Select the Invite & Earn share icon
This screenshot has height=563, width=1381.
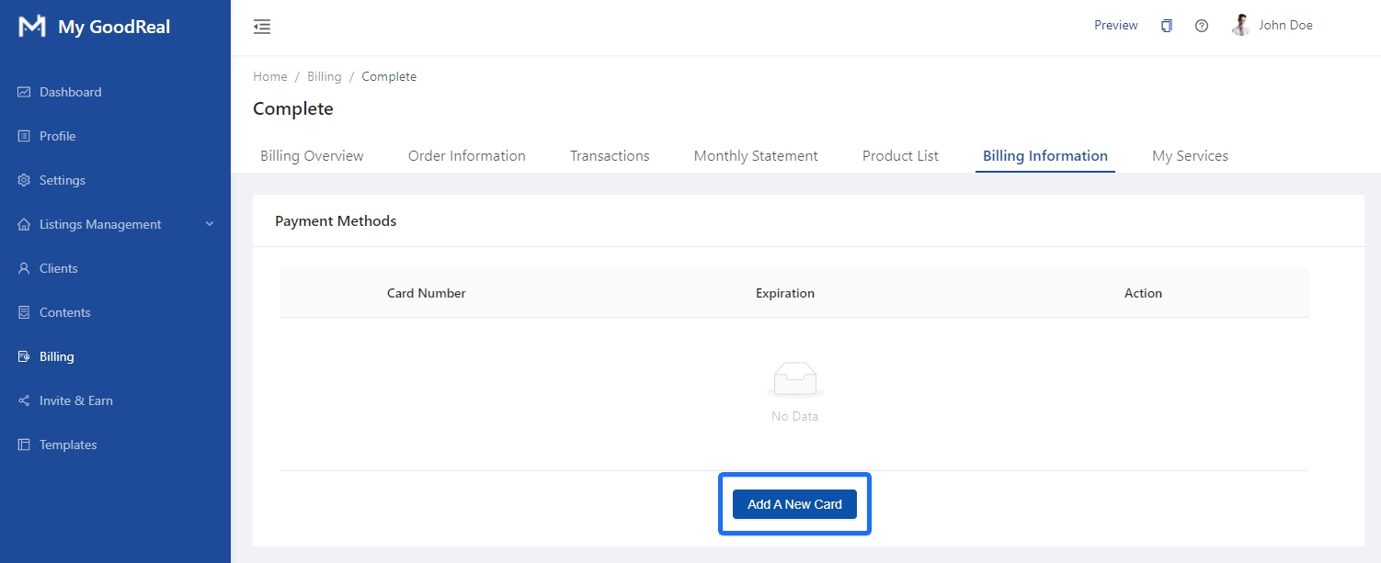coord(23,400)
